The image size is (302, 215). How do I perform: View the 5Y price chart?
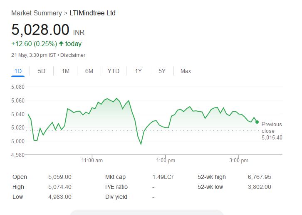click(x=162, y=71)
